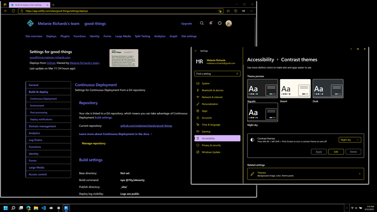Click the Netlify logo icon
The width and height of the screenshot is (377, 212).
(30, 24)
